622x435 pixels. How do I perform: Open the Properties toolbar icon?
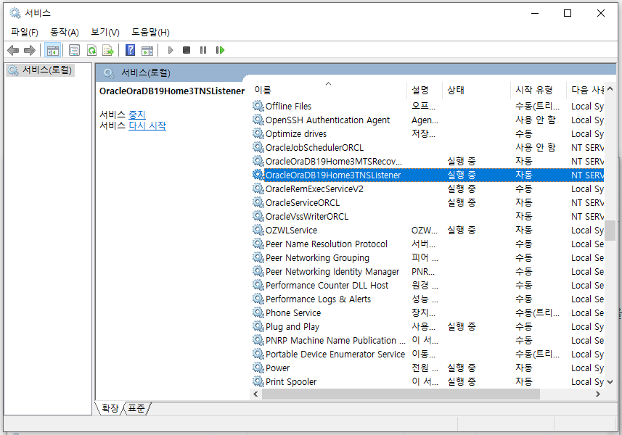[74, 50]
